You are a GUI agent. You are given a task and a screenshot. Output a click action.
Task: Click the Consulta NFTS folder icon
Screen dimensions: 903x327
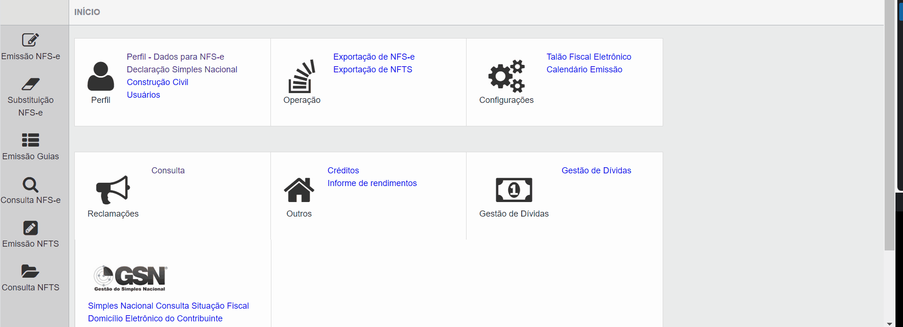pos(31,272)
